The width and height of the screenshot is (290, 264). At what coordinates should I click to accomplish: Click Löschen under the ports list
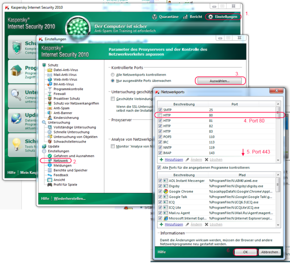pos(216,159)
